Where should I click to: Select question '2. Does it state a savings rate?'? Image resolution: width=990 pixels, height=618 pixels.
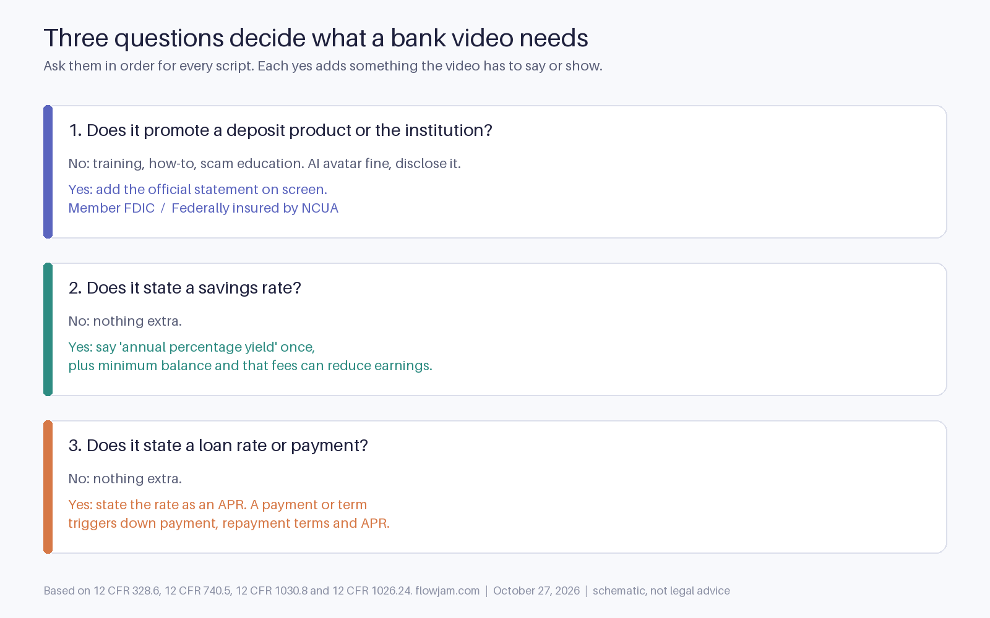click(x=185, y=288)
